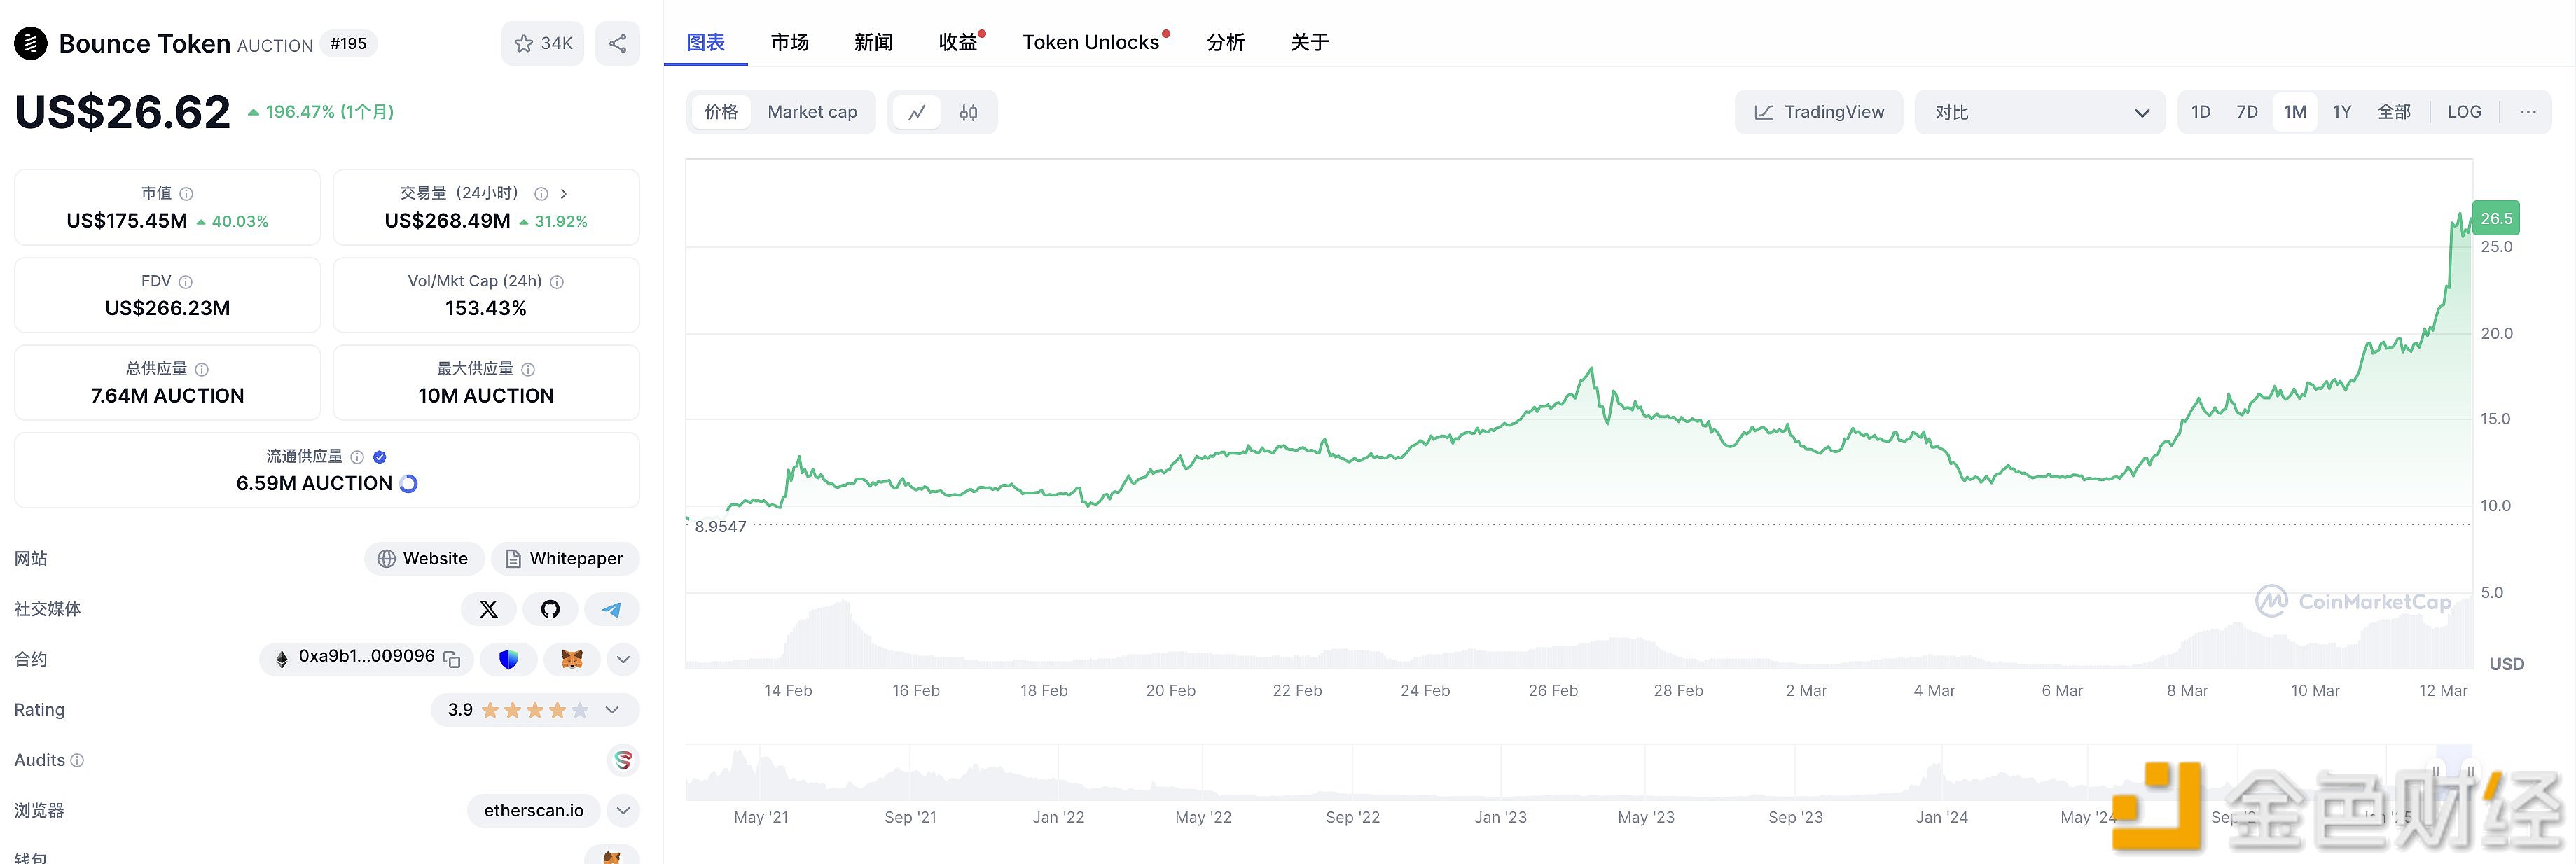2576x864 pixels.
Task: Open the 市场 markets tab
Action: tap(790, 42)
